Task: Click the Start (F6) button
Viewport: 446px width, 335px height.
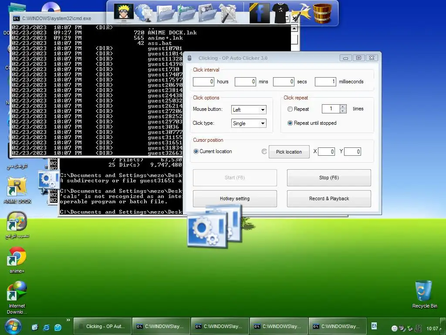Action: coord(235,178)
